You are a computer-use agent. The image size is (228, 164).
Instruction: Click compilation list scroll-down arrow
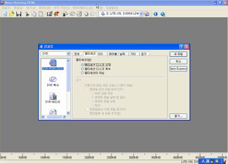point(68,113)
